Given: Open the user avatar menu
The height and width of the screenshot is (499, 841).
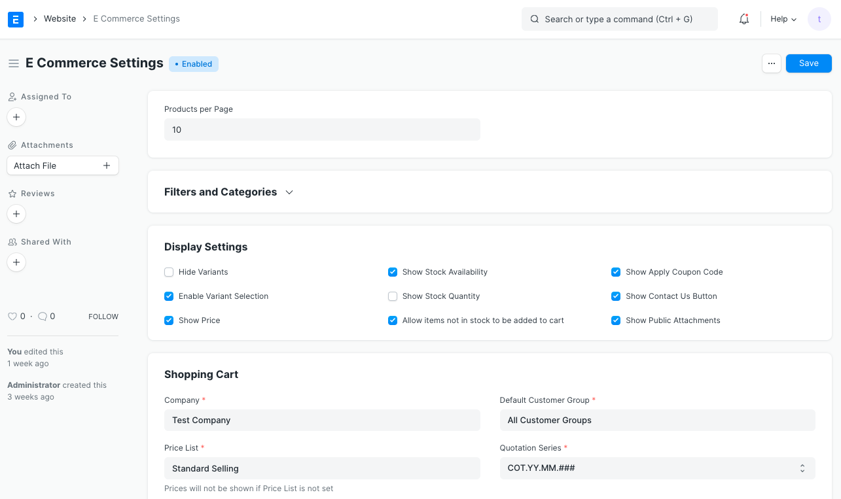Looking at the screenshot, I should (819, 19).
